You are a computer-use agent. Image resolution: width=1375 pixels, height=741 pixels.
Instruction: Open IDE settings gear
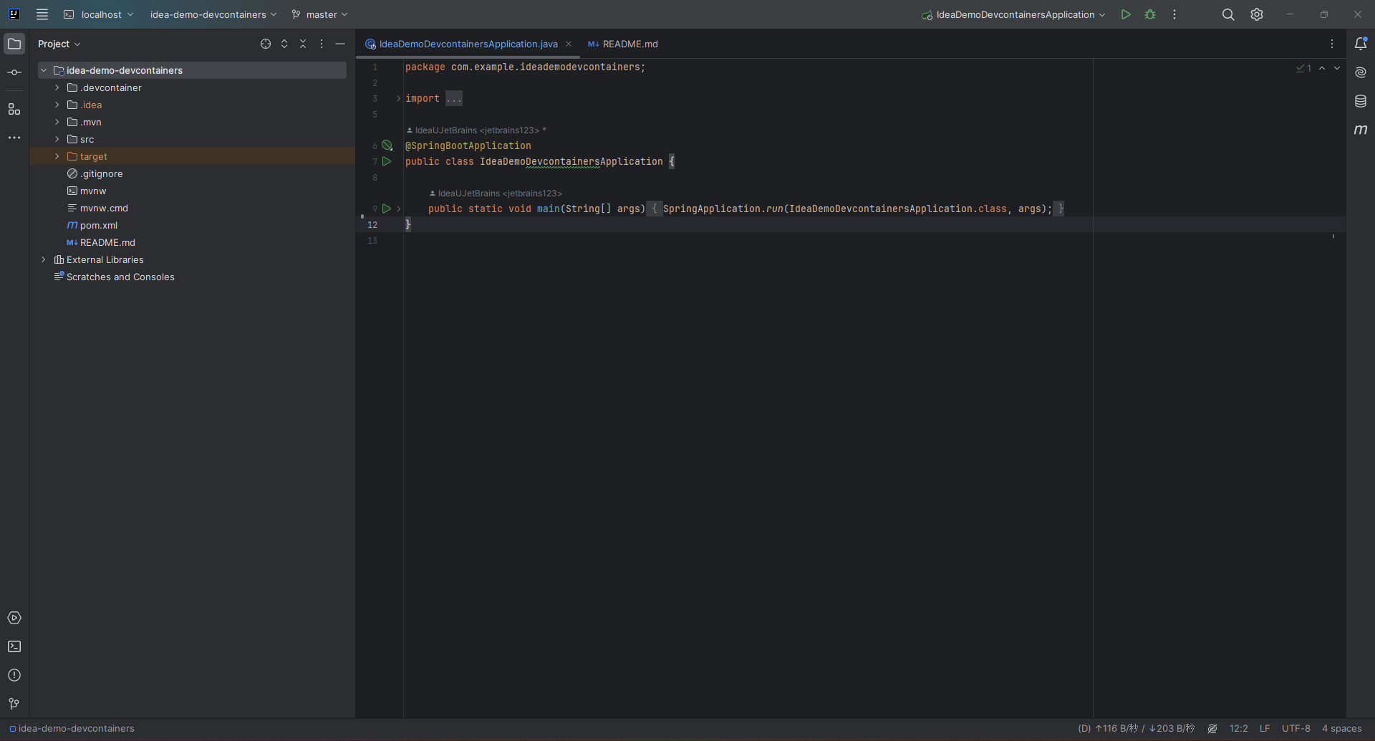click(1257, 14)
